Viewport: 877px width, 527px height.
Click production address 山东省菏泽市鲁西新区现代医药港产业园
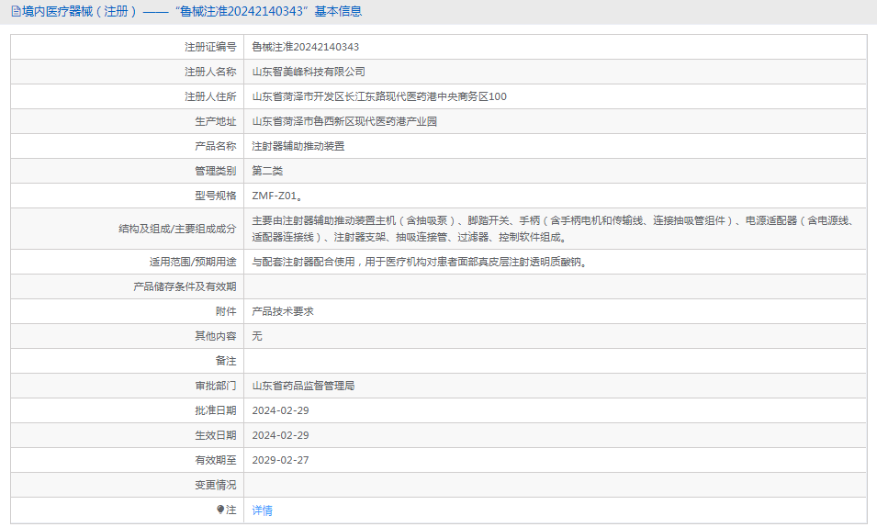click(x=344, y=121)
